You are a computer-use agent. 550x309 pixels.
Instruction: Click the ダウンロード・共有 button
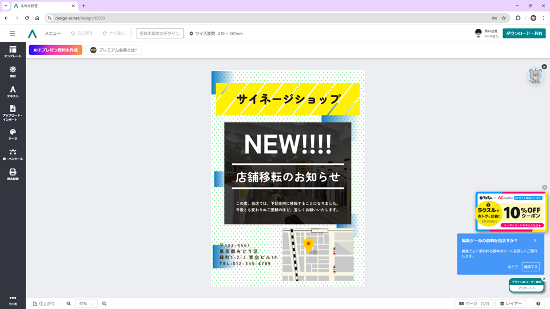coord(524,34)
